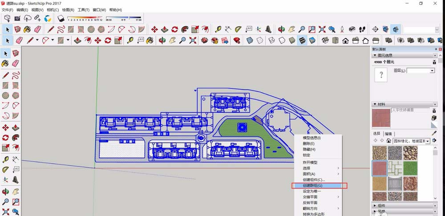The width and height of the screenshot is (445, 216).
Task: Open the line tool dropdown arrow
Action: [x=37, y=40]
